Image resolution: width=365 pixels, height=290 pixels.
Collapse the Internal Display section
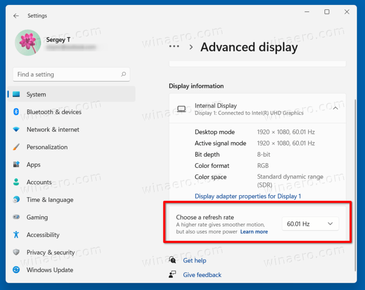click(335, 108)
